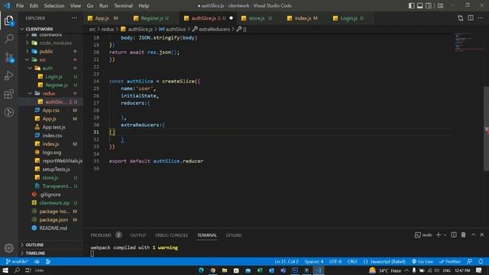Screen dimensions: 489x275
Task: Open the Explorer view in activity bar
Action: [9, 21]
